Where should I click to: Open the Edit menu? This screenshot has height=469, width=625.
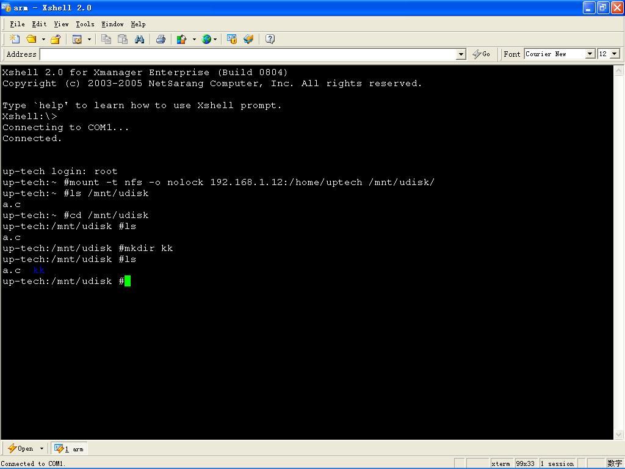(39, 24)
